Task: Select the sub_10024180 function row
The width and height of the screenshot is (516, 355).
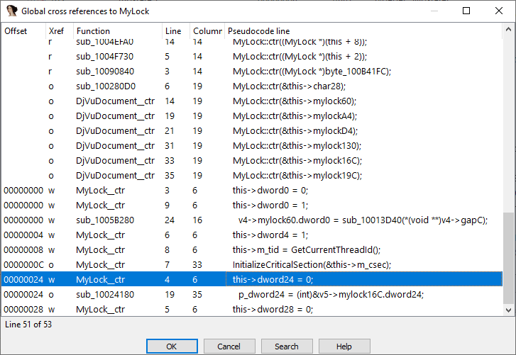Action: [252, 295]
